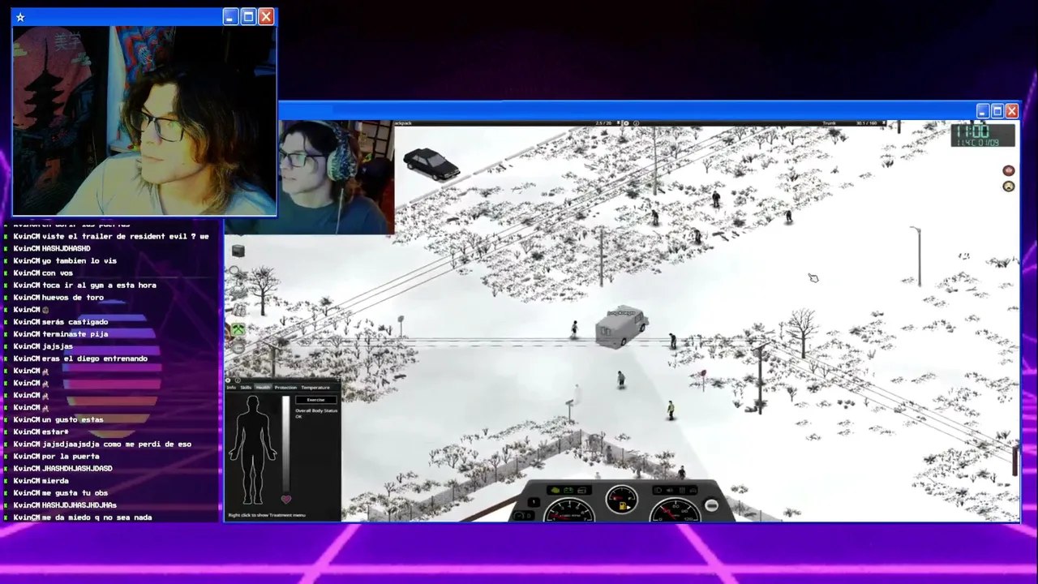1038x584 pixels.
Task: Click chat message 'huevos de toro'
Action: pos(73,298)
